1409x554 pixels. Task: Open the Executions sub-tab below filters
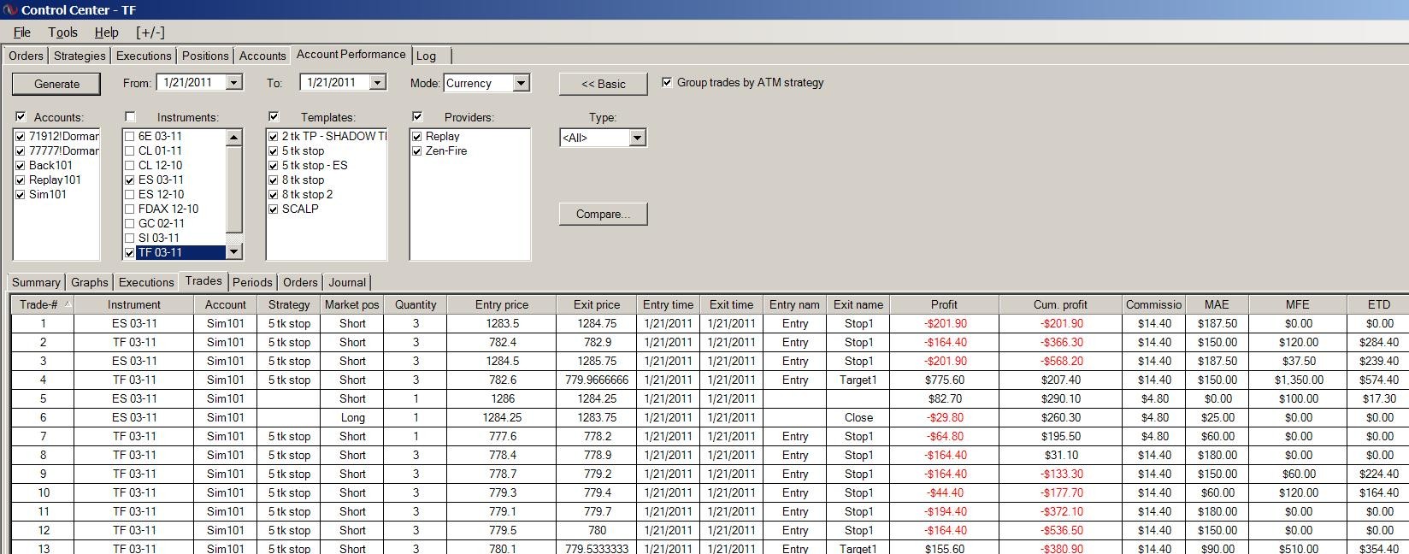pos(146,282)
